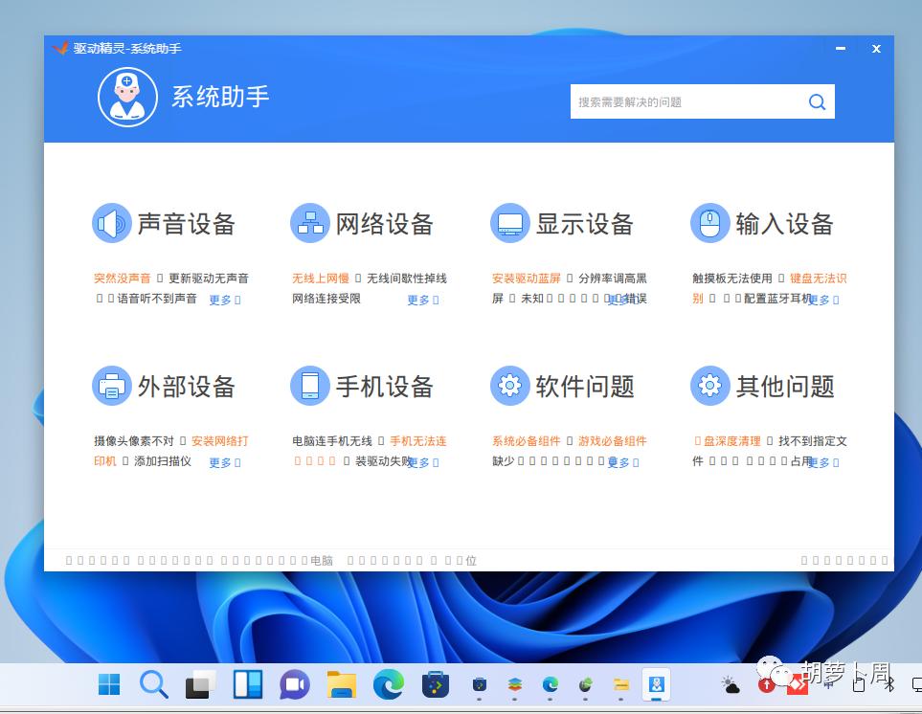This screenshot has width=922, height=714.
Task: Open the 系统必备组件缺少 help topic
Action: coord(527,441)
